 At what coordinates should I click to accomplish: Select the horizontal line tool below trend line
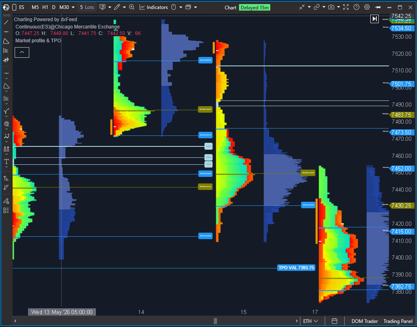click(6, 32)
